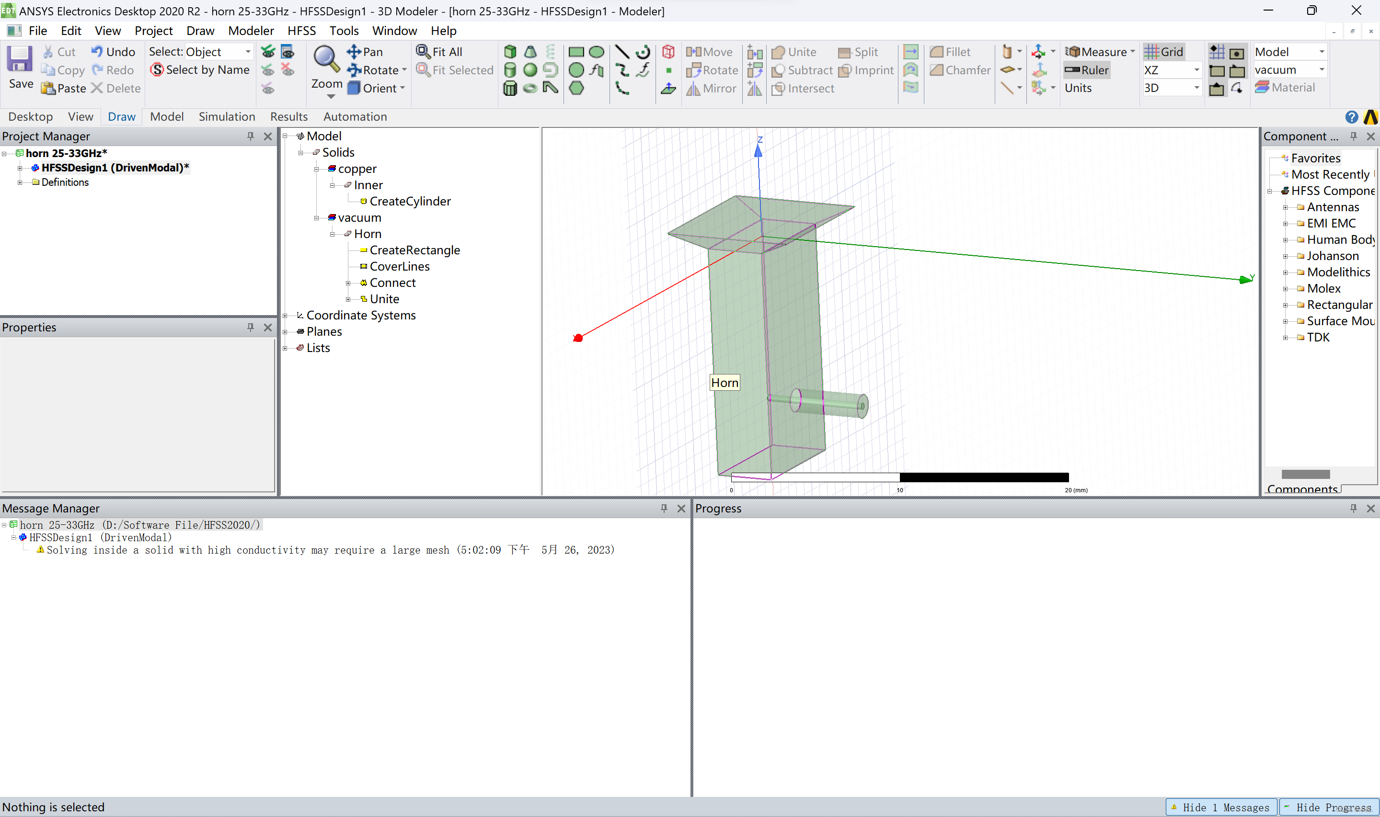Viewport: 1380px width, 817px height.
Task: Switch to the Simulation ribbon tab
Action: pyautogui.click(x=227, y=117)
